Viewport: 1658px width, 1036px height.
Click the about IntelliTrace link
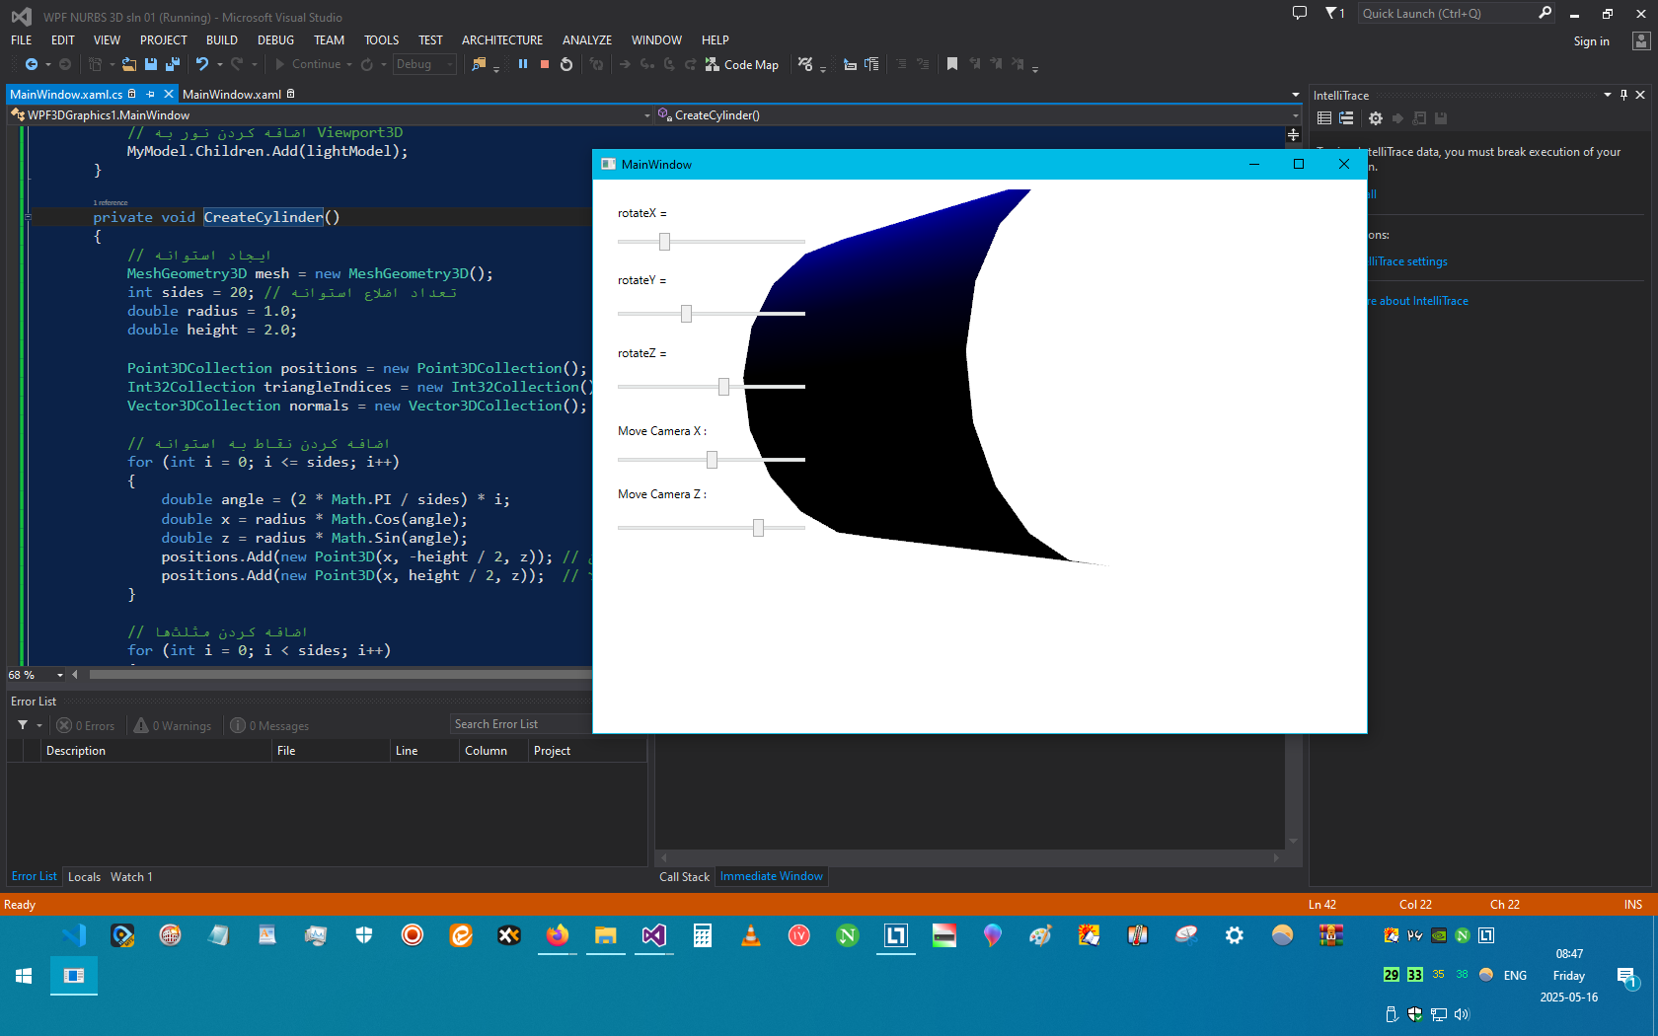pyautogui.click(x=1418, y=301)
